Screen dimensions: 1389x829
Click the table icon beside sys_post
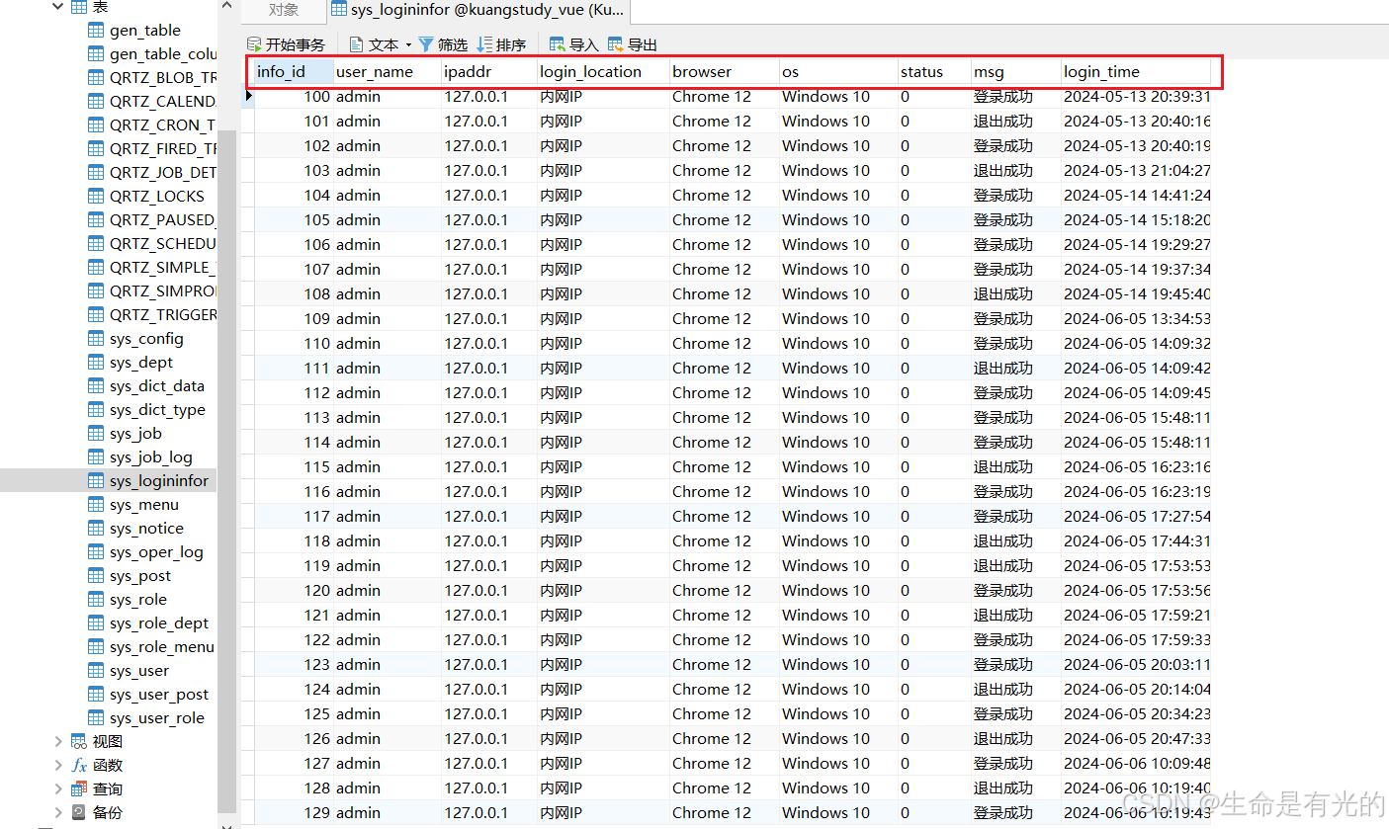[x=96, y=576]
